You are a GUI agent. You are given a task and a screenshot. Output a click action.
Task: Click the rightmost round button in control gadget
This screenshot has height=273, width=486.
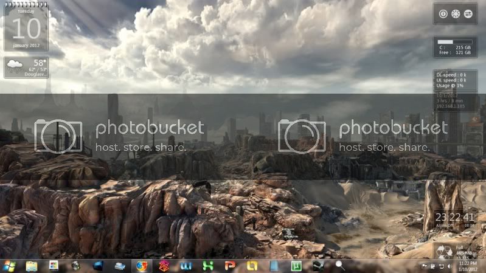468,14
